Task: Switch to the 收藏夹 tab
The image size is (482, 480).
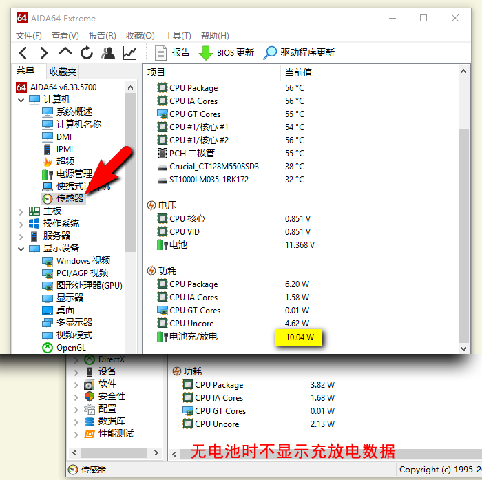Action: [x=63, y=72]
